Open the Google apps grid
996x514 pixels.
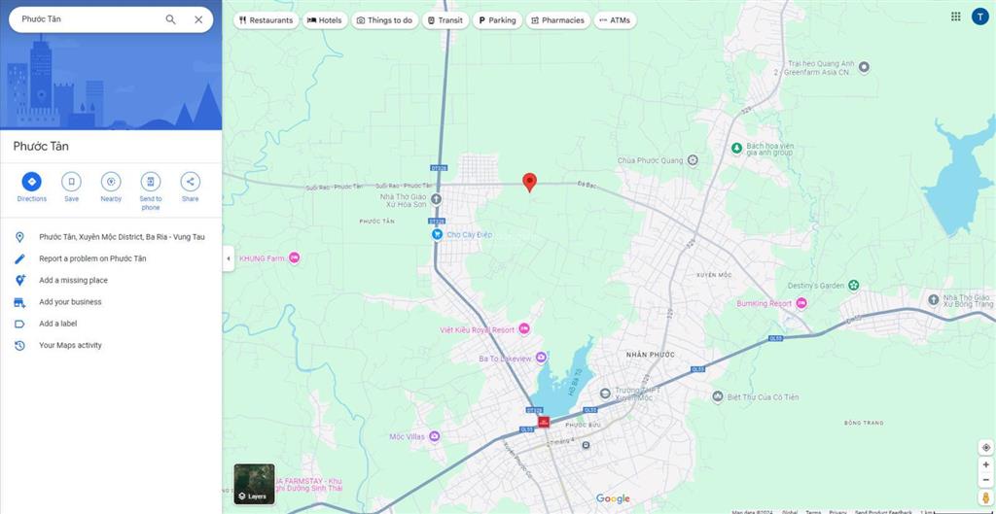(x=955, y=17)
